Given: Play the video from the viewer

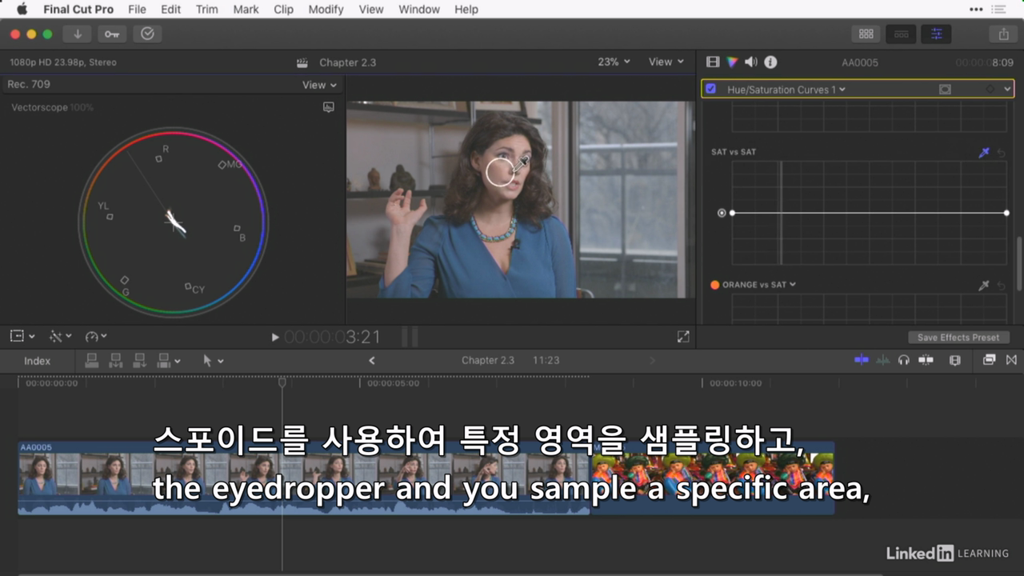Looking at the screenshot, I should pyautogui.click(x=275, y=338).
